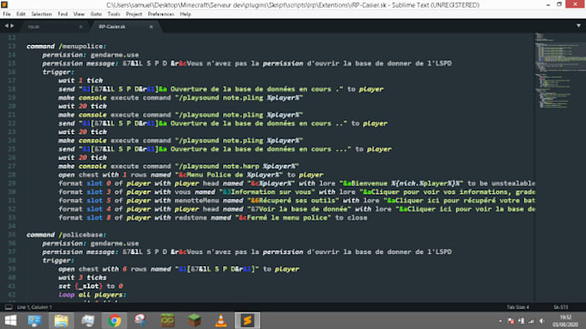Place cursor on 'command /policebase:' line
Screen dimensions: 586x329
66,235
